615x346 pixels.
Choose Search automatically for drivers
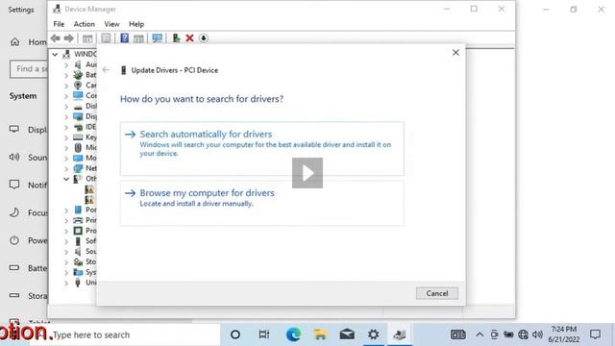[x=262, y=149]
